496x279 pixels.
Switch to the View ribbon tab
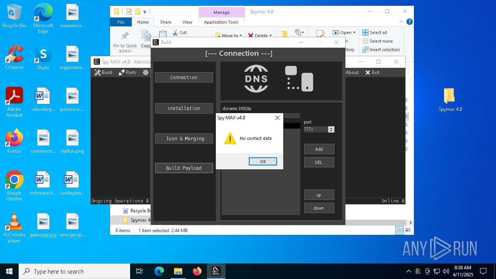[x=187, y=22]
